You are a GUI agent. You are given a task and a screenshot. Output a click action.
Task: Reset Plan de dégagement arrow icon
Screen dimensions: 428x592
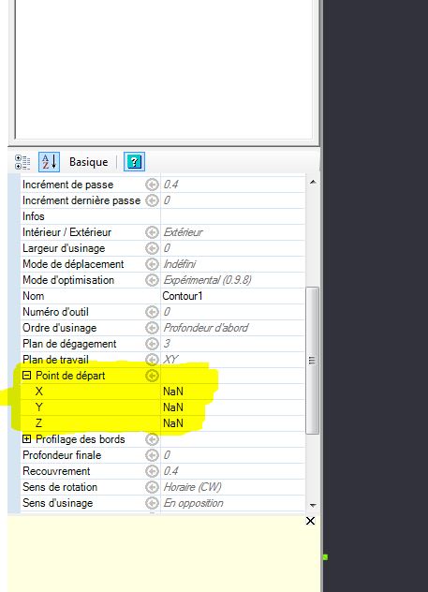point(152,344)
